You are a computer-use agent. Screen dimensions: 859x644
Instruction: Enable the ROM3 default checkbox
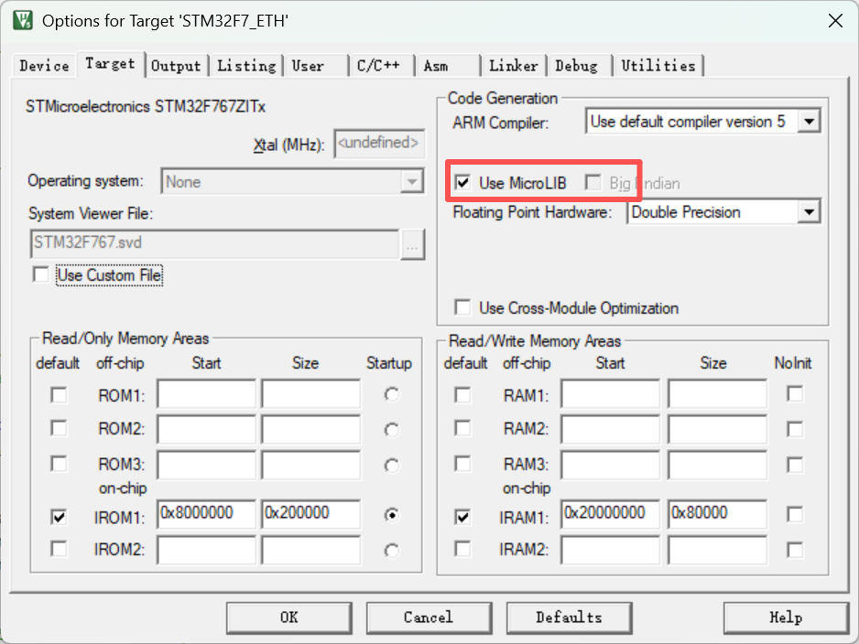[x=59, y=464]
